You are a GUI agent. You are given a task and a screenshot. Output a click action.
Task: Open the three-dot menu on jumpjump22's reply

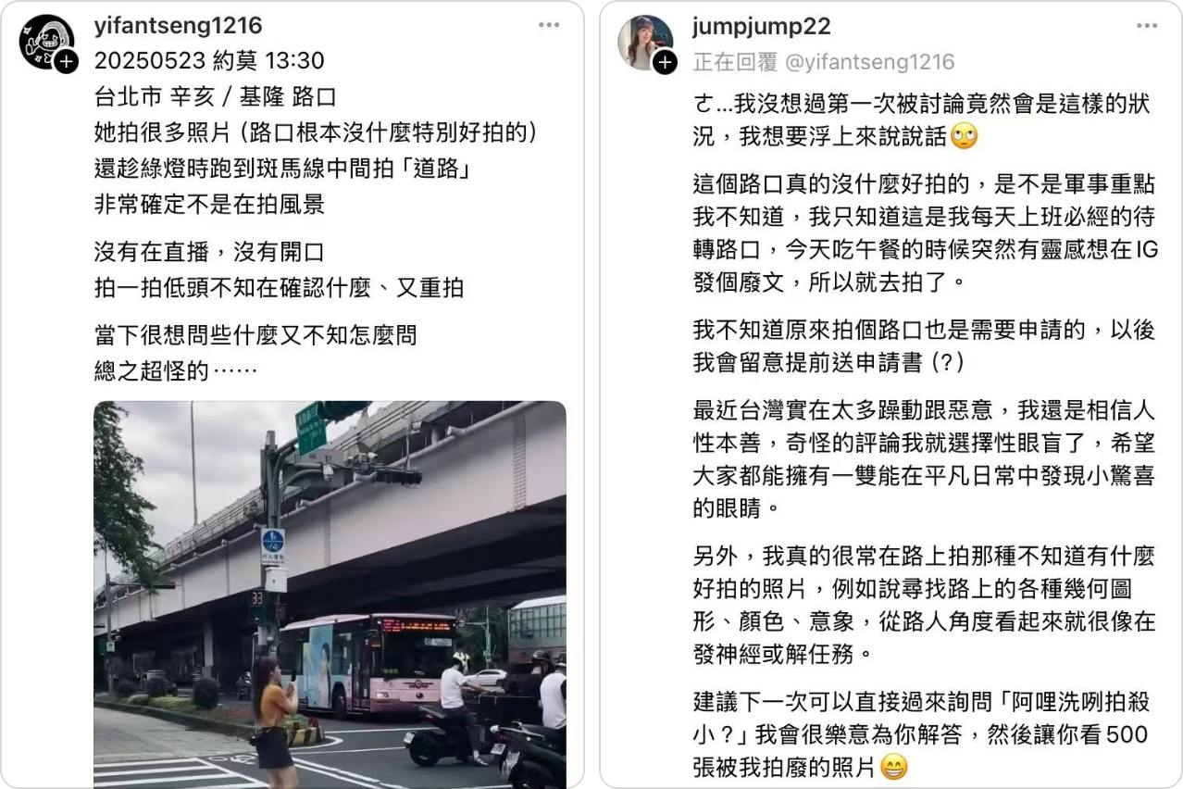[x=1148, y=25]
